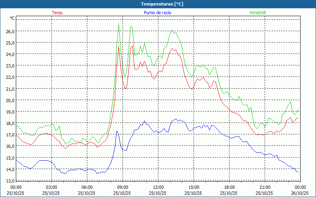Click the 15:00 time axis label

194,187
